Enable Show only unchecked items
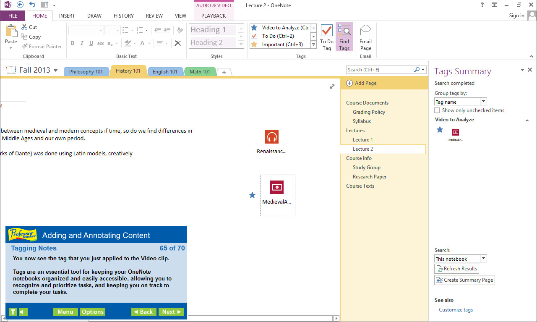The width and height of the screenshot is (537, 322). tap(437, 110)
